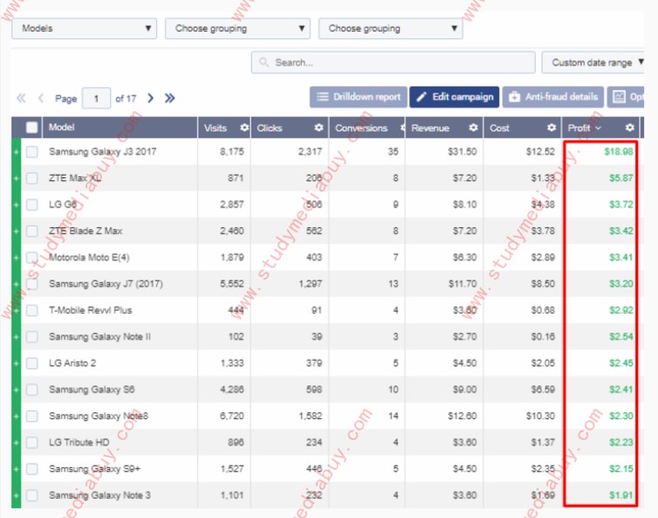The image size is (658, 518).
Task: Check the LG Aristo 2 row
Action: pyautogui.click(x=32, y=363)
